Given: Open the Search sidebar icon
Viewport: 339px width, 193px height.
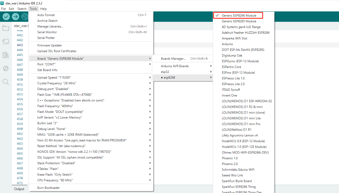Looking at the screenshot, I should (6, 82).
